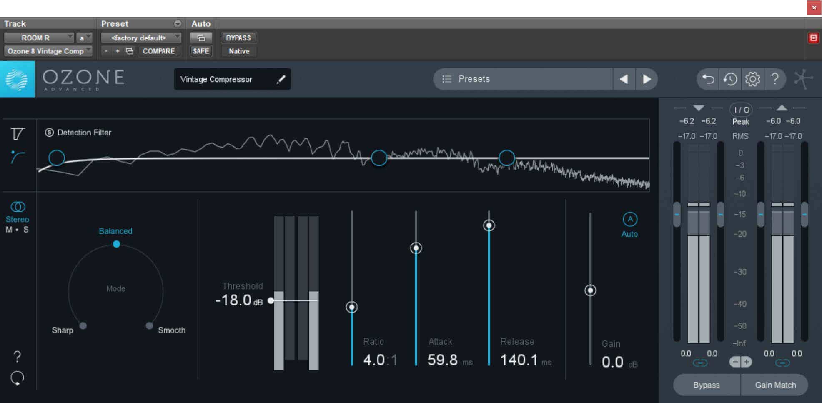Select next setting with plus button
822x403 pixels.
point(118,51)
